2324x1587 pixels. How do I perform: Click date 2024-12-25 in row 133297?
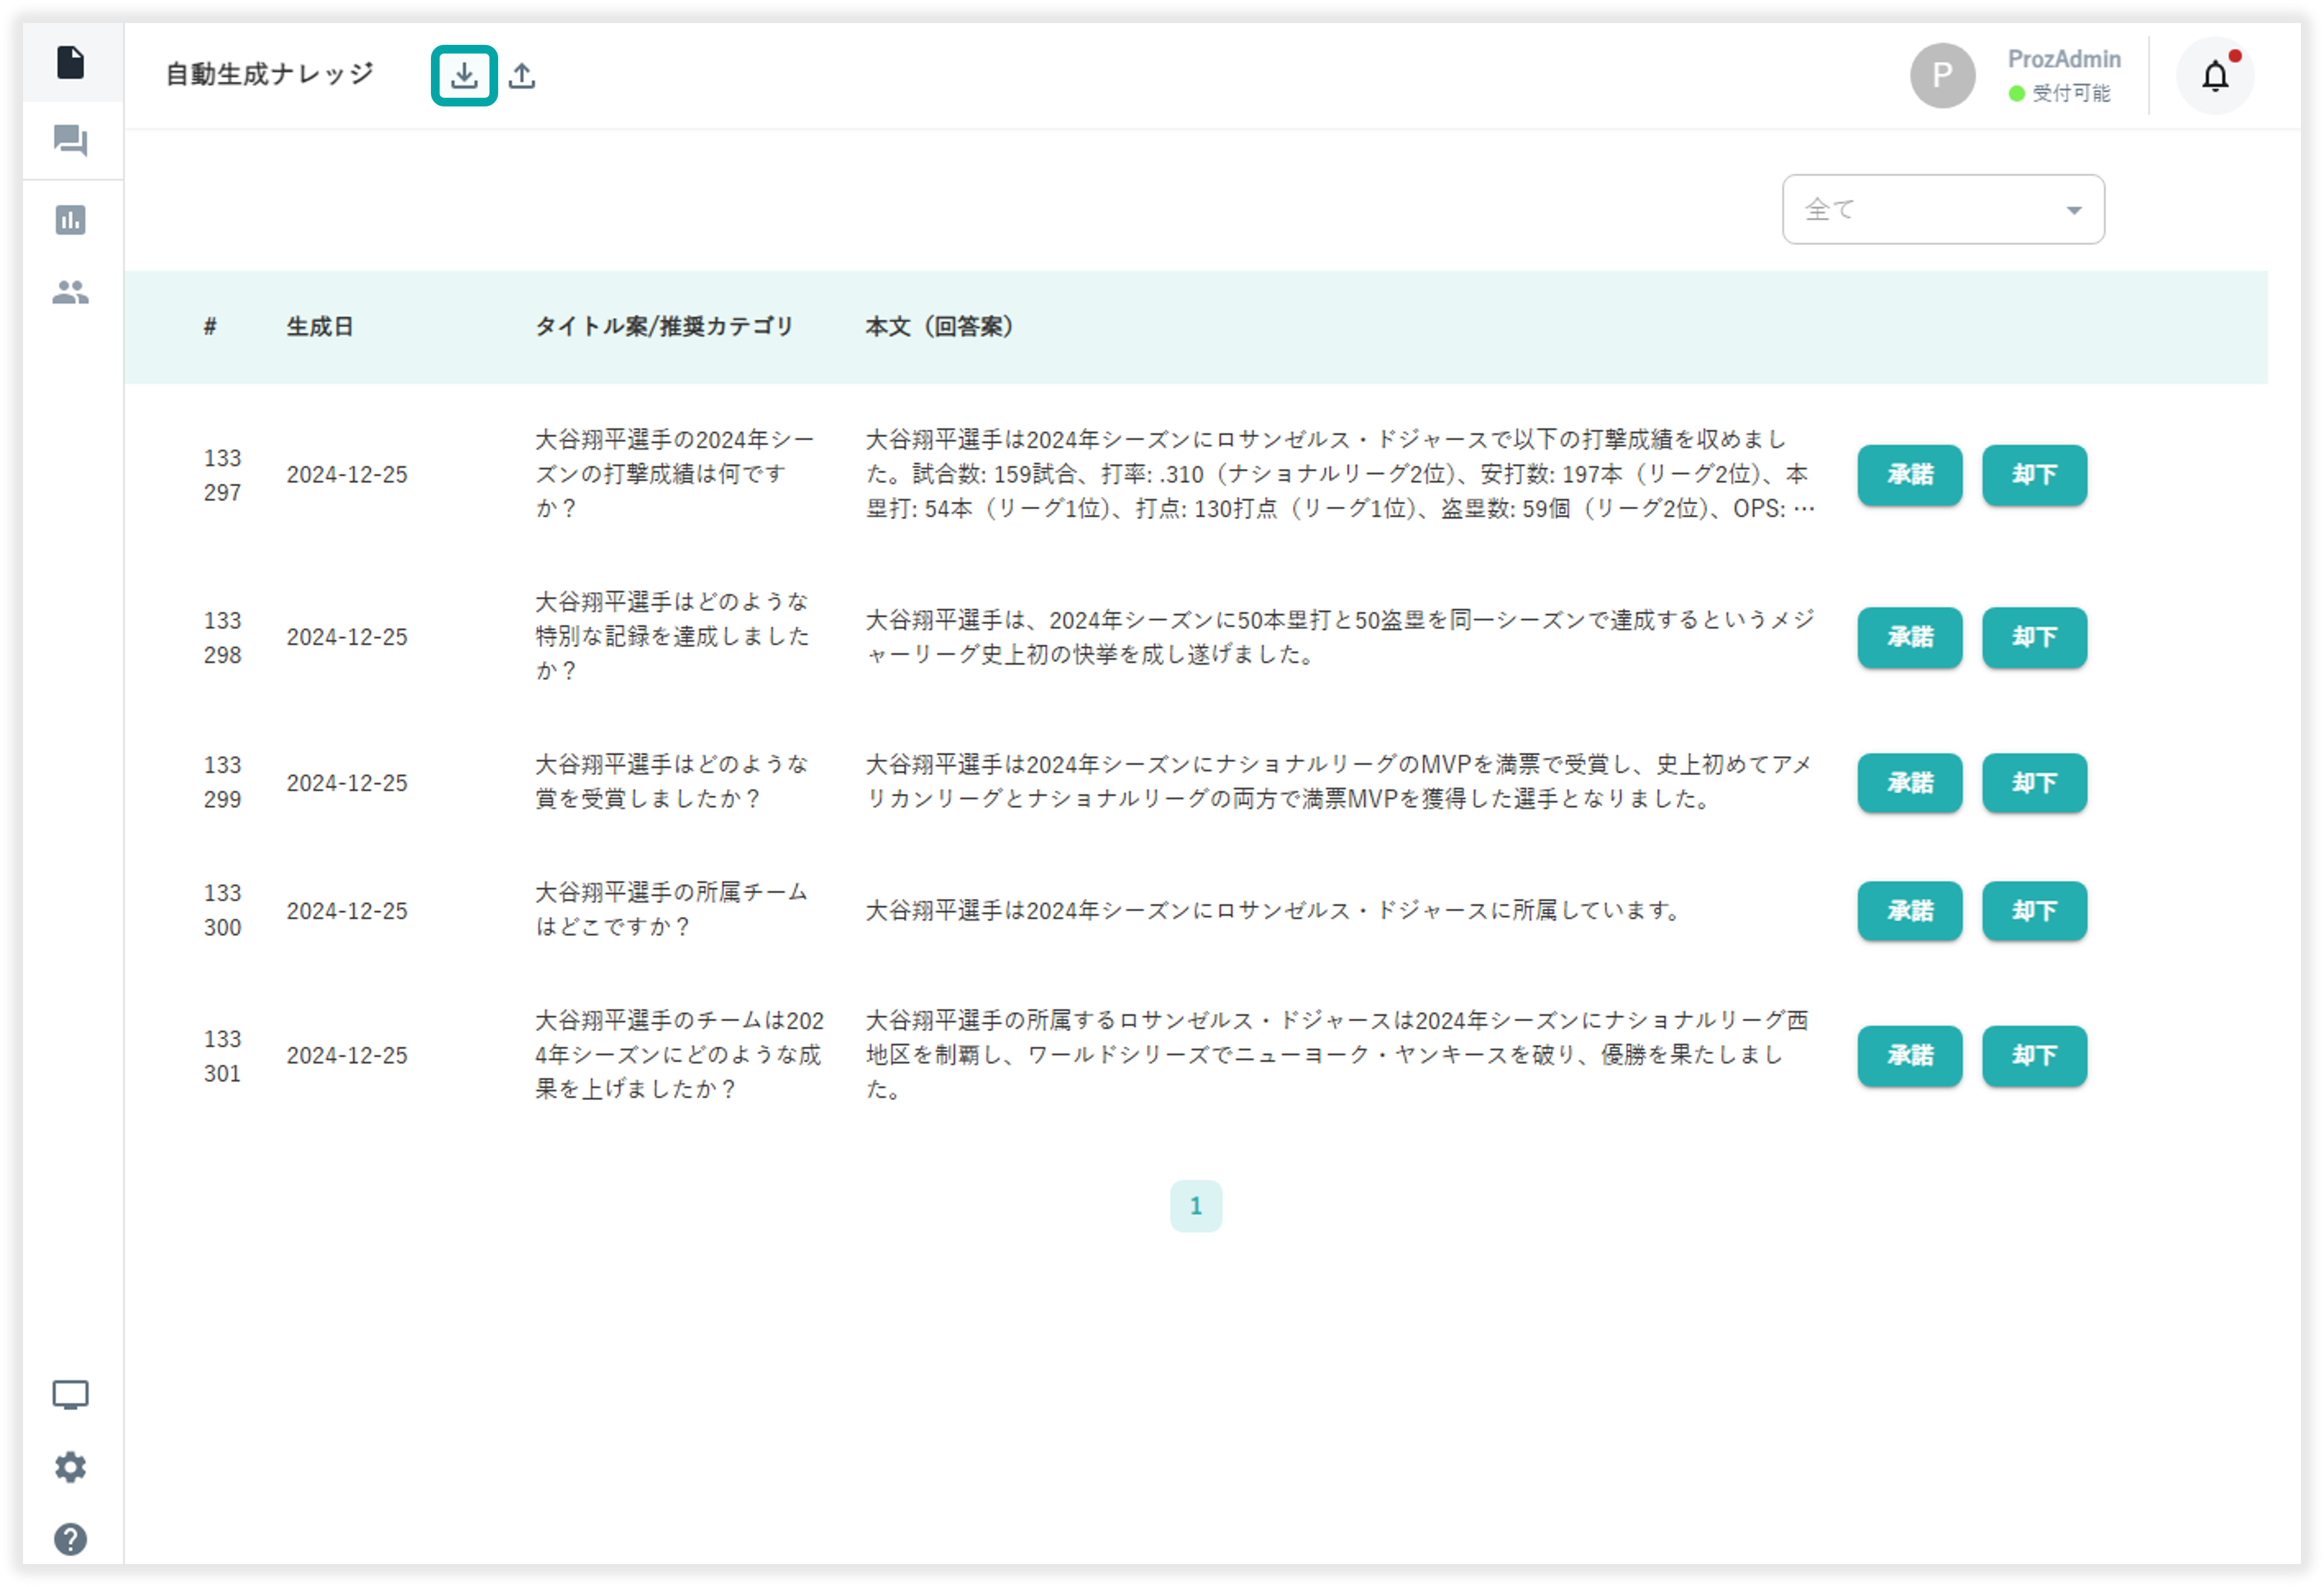point(347,474)
